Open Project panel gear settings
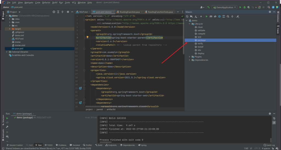 coord(68,12)
